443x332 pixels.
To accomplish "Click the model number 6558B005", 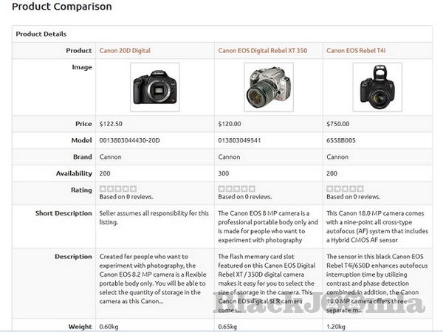I will pos(341,140).
